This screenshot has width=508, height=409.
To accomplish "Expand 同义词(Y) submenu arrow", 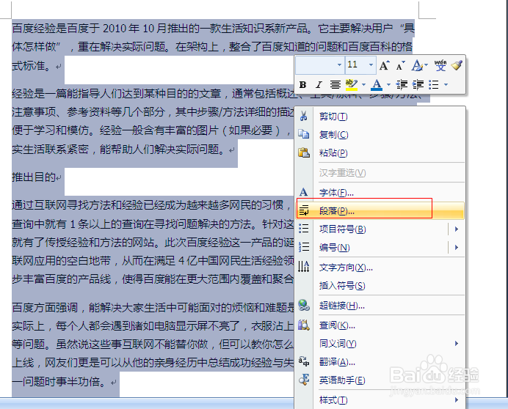I will click(457, 343).
